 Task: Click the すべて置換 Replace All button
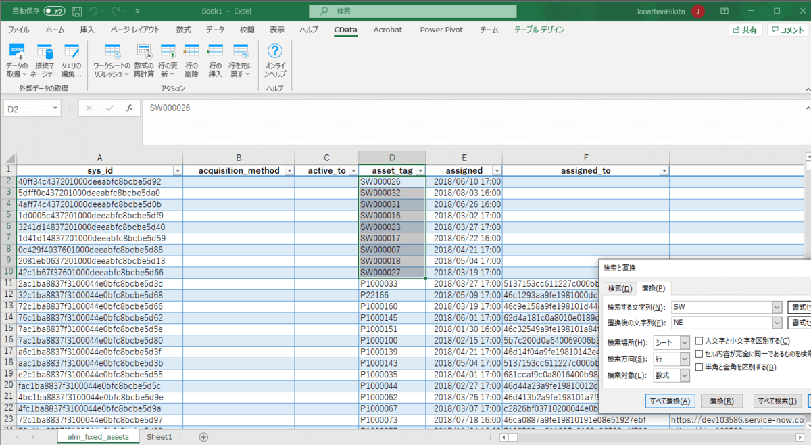click(x=670, y=401)
